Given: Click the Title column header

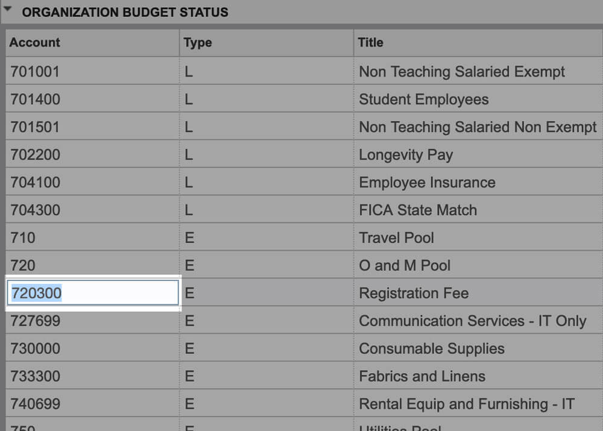Looking at the screenshot, I should [370, 42].
